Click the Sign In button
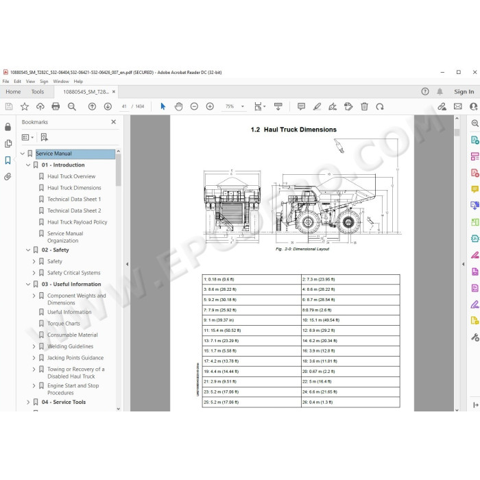The width and height of the screenshot is (480, 480). [x=464, y=91]
